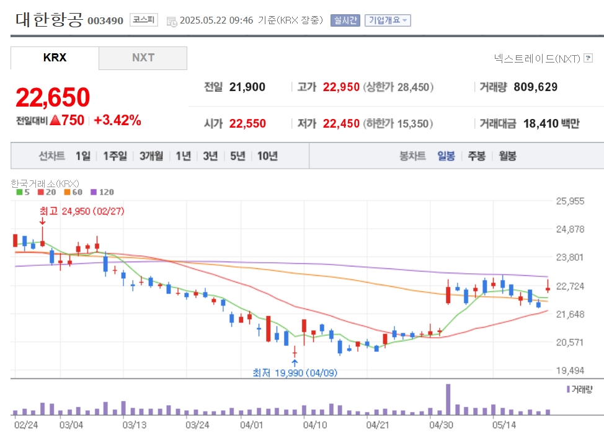Image resolution: width=604 pixels, height=440 pixels.
Task: Click the 05/14 date label on axis
Action: (504, 425)
